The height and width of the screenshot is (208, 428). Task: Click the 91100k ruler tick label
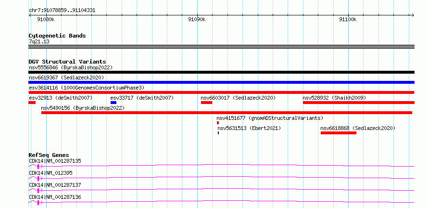pyautogui.click(x=348, y=20)
